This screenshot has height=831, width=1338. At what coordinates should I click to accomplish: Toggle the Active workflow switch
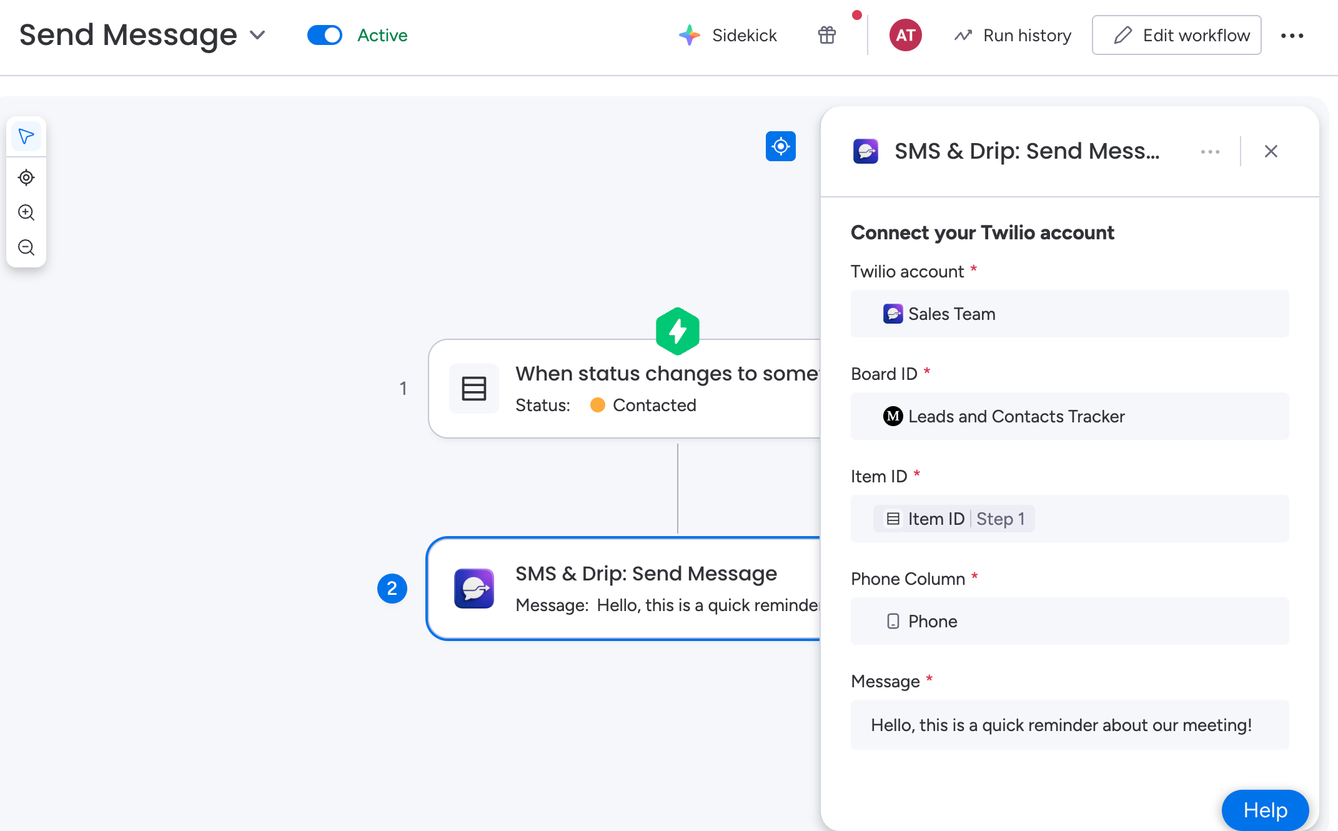[325, 36]
